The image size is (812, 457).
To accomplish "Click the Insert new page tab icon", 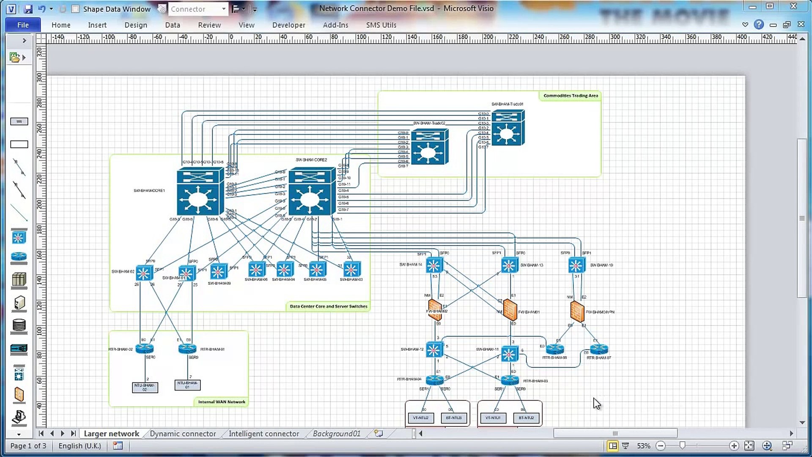I will [x=379, y=433].
